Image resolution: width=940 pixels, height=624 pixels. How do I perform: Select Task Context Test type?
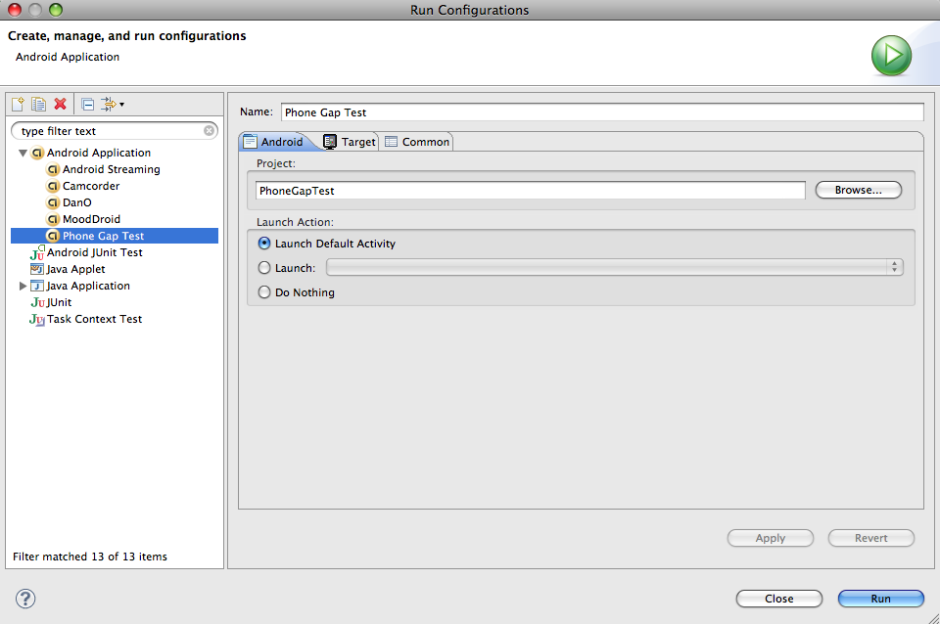[95, 319]
